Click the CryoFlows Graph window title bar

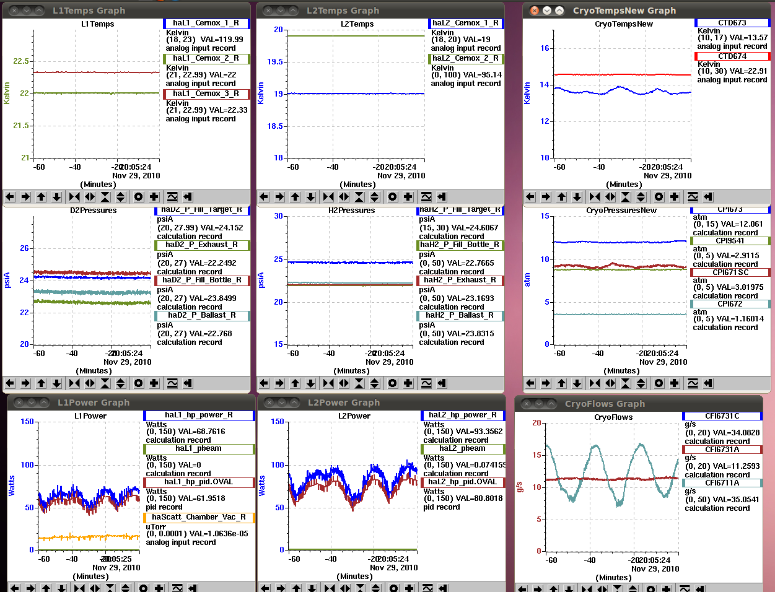639,404
